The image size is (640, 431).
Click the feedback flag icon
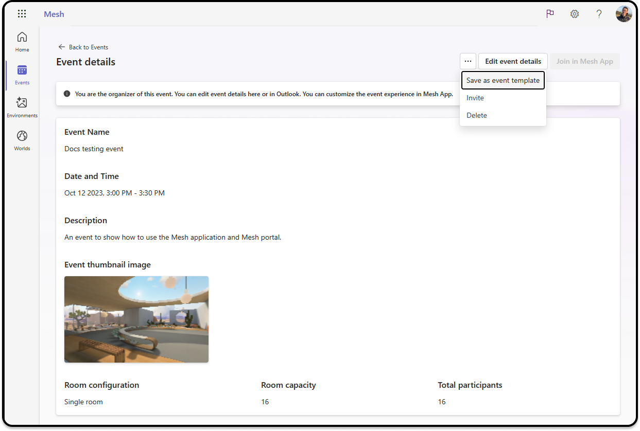550,14
